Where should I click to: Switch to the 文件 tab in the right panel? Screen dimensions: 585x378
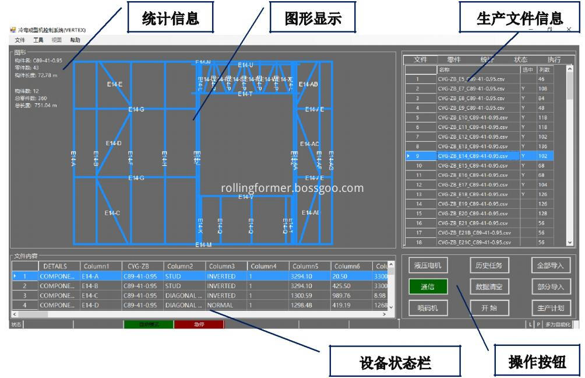point(421,60)
